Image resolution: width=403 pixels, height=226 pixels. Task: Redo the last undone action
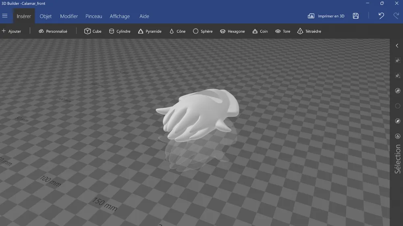pyautogui.click(x=396, y=16)
